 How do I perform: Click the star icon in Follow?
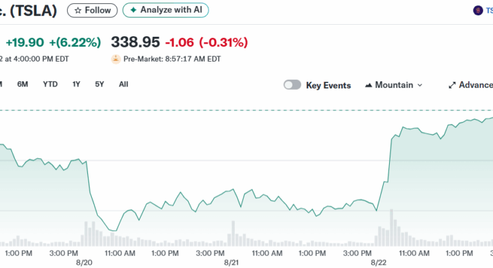click(x=78, y=11)
